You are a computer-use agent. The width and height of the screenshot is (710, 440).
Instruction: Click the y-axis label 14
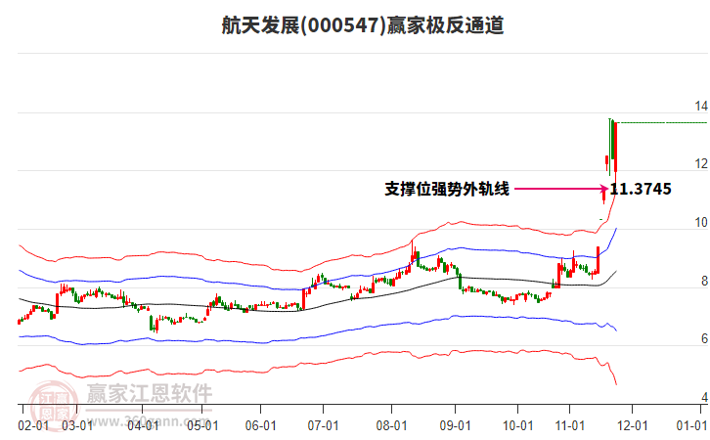701,106
